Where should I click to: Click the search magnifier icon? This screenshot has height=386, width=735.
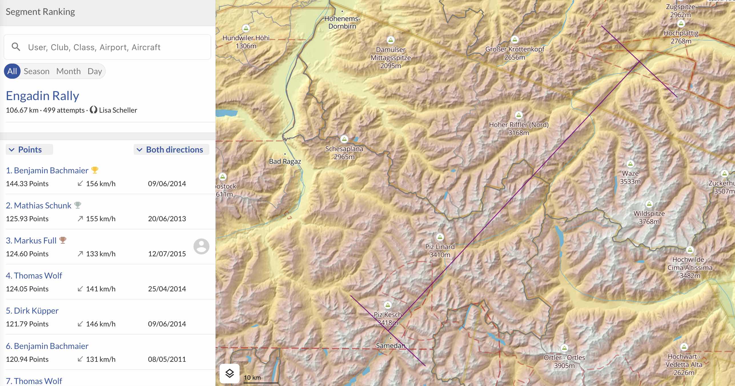tap(16, 47)
